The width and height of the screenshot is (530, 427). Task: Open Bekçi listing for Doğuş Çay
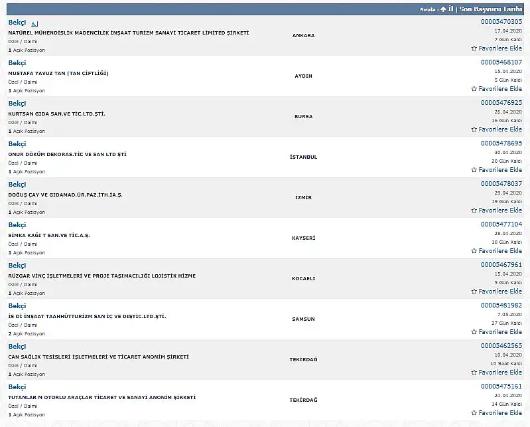point(17,185)
